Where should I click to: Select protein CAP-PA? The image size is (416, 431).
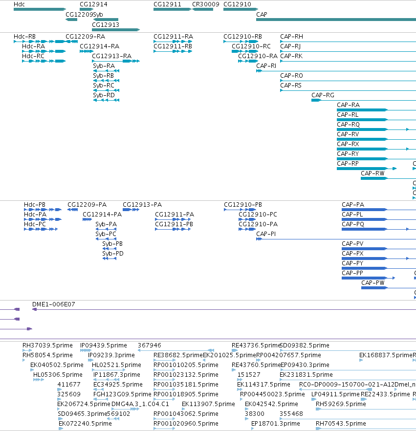tap(379, 210)
